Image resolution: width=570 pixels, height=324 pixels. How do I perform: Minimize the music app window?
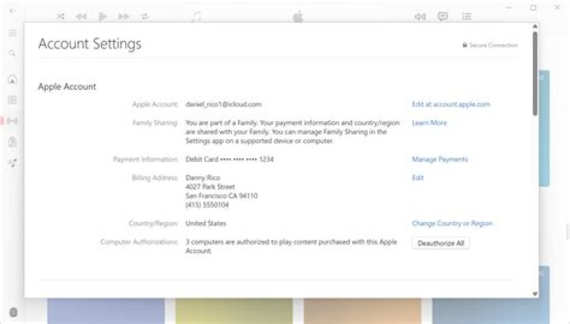(x=509, y=8)
